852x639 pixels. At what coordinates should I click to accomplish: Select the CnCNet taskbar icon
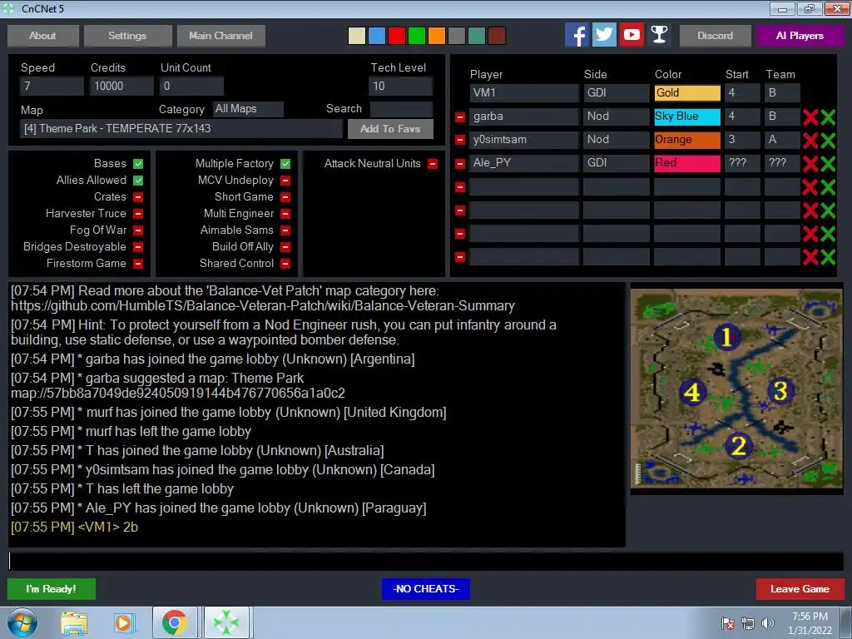coord(226,623)
